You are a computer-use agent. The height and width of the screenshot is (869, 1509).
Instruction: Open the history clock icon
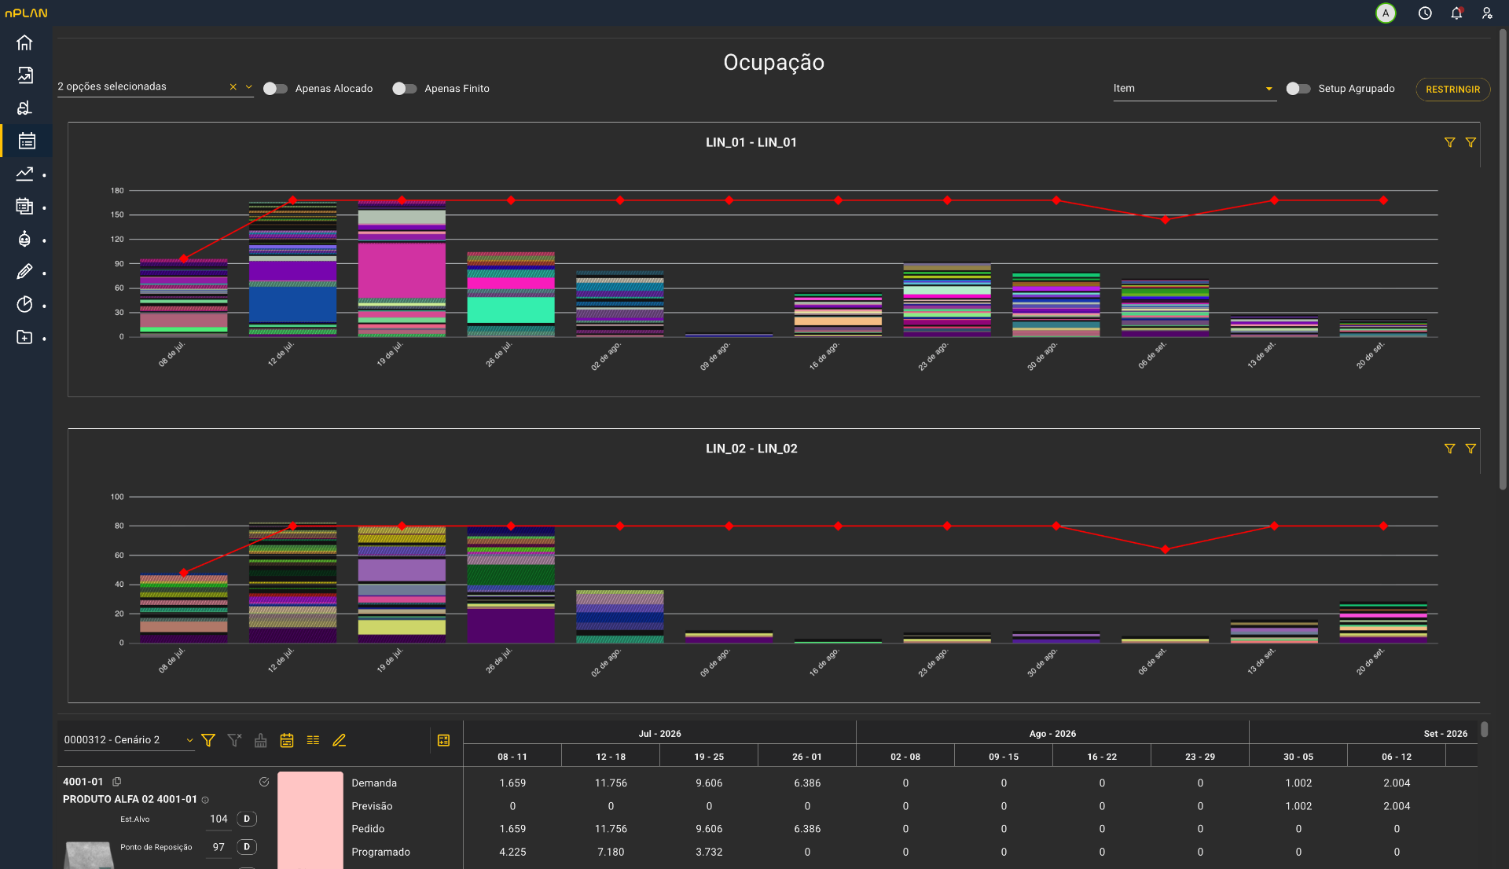[x=1425, y=13]
